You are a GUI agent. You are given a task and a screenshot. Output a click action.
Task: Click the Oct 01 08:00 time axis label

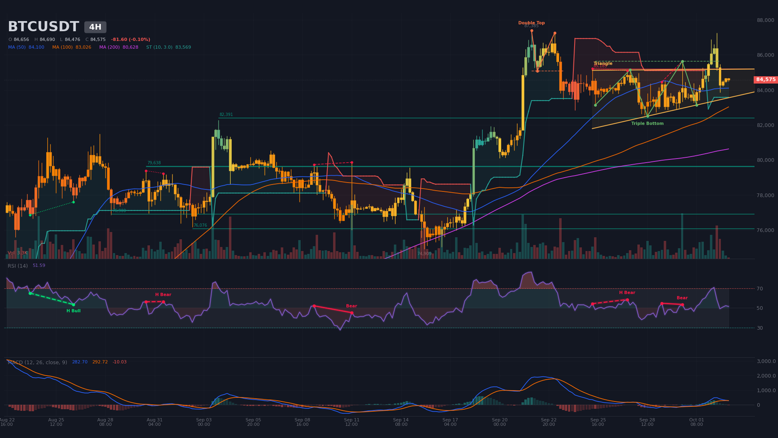pos(696,422)
